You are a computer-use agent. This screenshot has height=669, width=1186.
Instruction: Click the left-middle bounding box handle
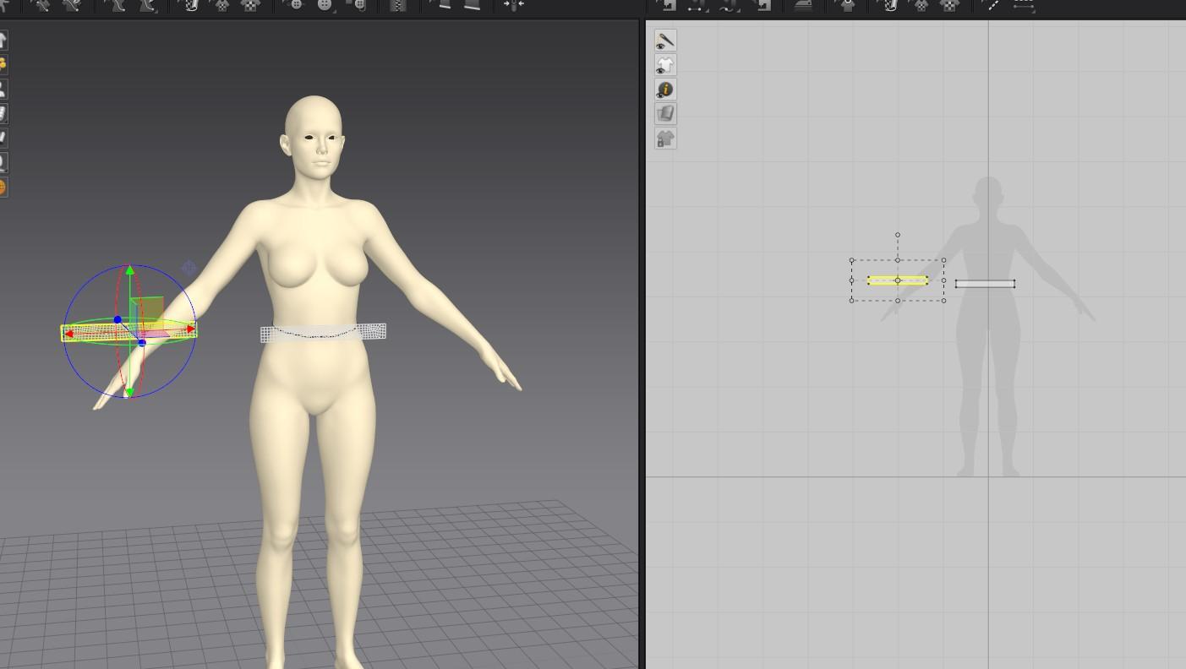851,280
